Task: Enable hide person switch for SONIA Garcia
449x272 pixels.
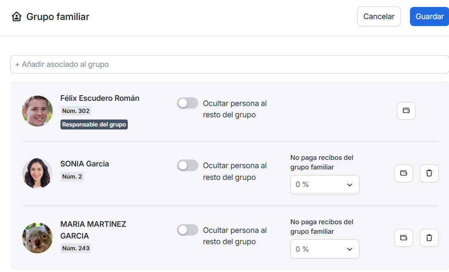Action: tap(187, 166)
